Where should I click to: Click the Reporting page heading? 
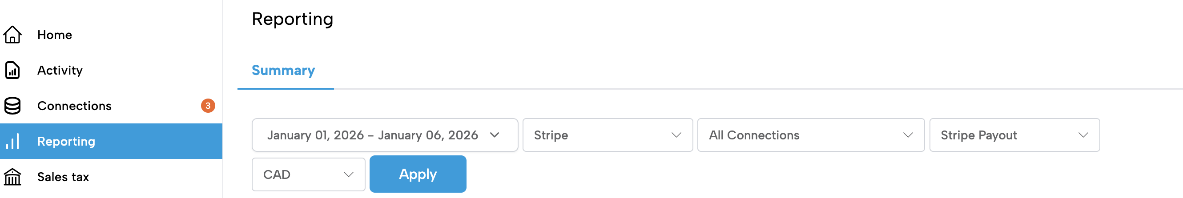(293, 19)
